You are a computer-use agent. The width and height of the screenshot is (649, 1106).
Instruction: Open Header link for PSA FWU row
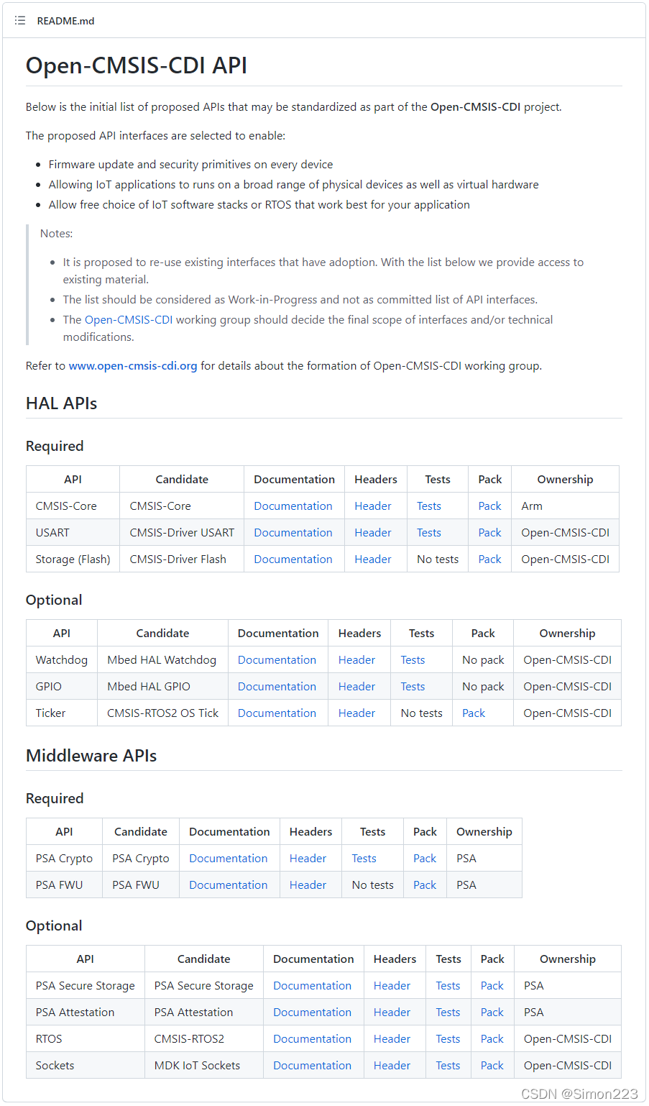point(308,885)
